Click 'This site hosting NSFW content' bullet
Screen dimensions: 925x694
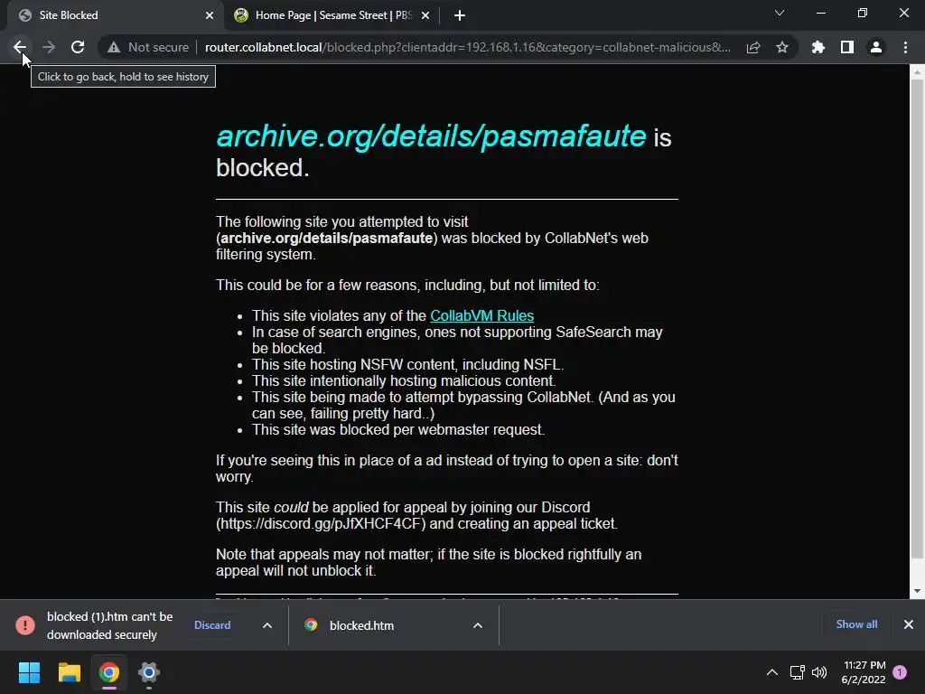407,365
